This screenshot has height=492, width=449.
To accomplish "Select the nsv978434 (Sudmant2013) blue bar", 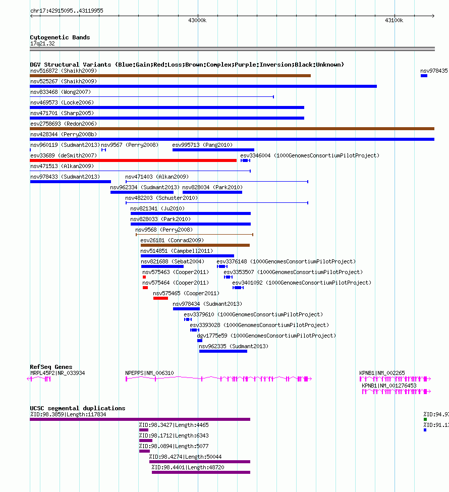I will tap(186, 309).
